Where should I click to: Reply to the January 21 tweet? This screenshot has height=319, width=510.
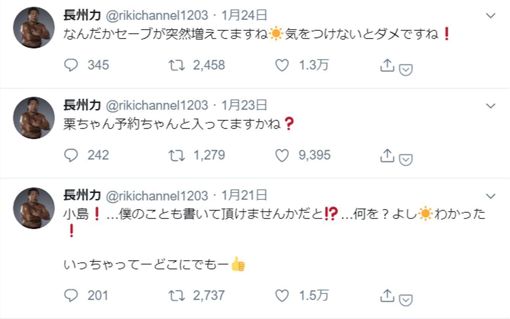(71, 295)
